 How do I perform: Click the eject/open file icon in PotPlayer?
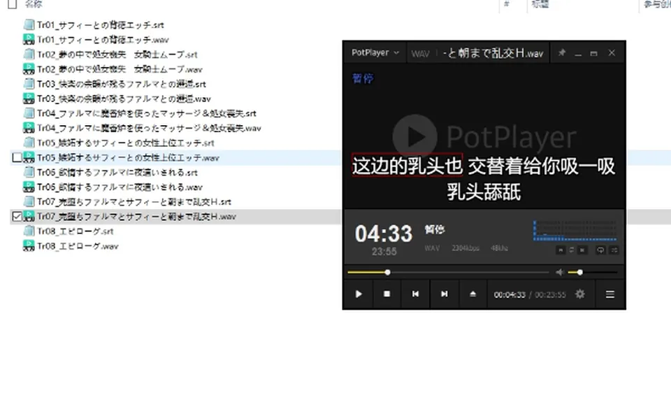point(473,294)
